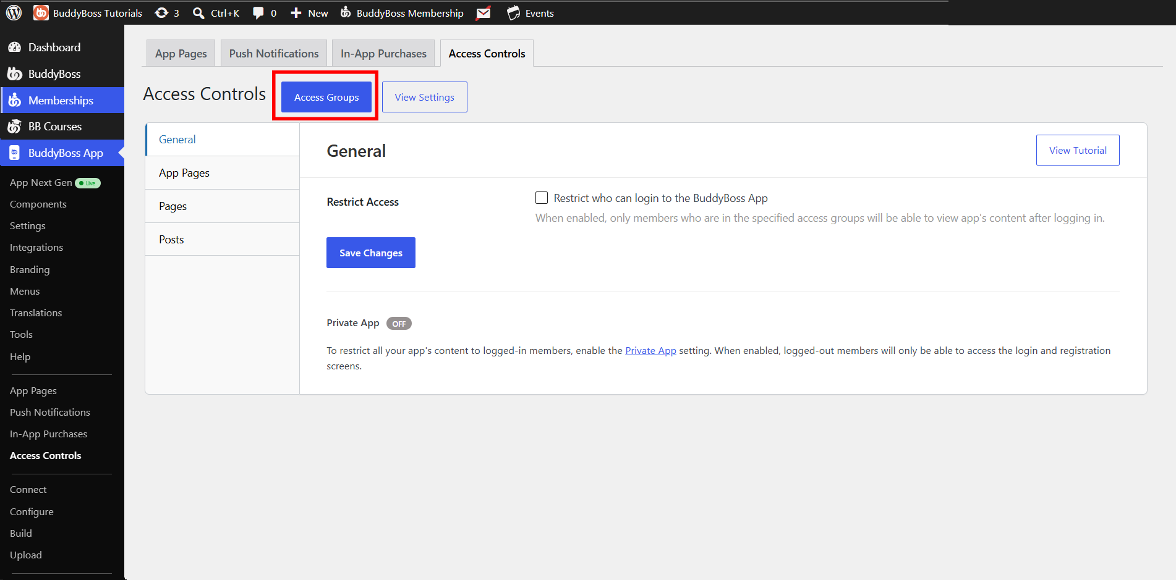Open In-App Purchases sidebar submenu item
The height and width of the screenshot is (580, 1176).
(x=48, y=434)
